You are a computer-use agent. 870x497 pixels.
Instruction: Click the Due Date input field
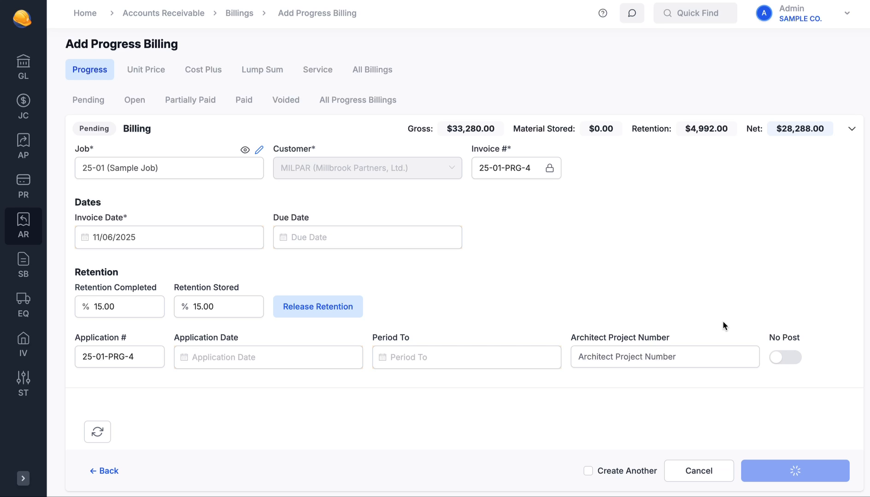click(367, 237)
